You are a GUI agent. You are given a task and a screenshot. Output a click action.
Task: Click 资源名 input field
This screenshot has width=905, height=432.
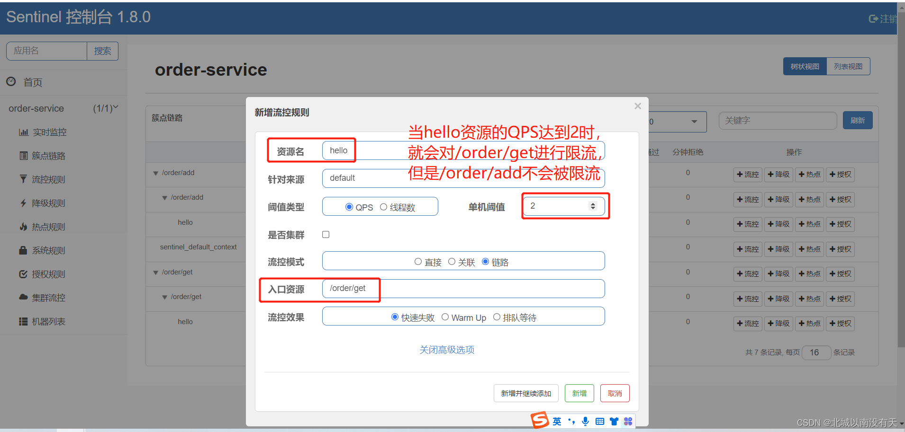(463, 150)
